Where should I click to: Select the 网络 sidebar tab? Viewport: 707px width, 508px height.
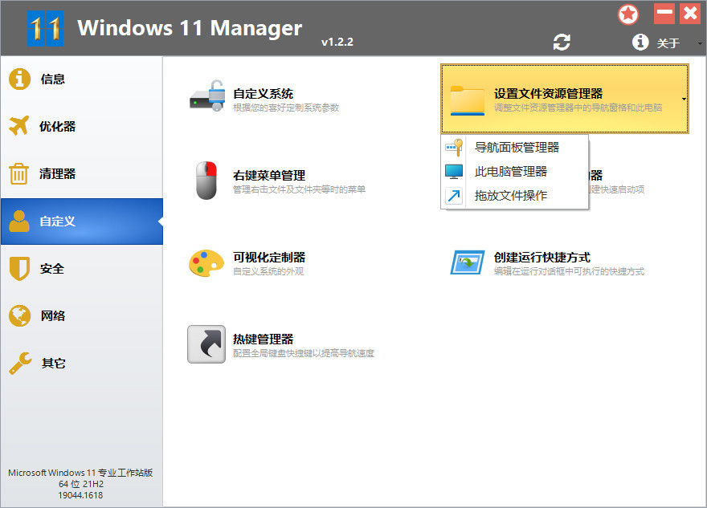(82, 316)
